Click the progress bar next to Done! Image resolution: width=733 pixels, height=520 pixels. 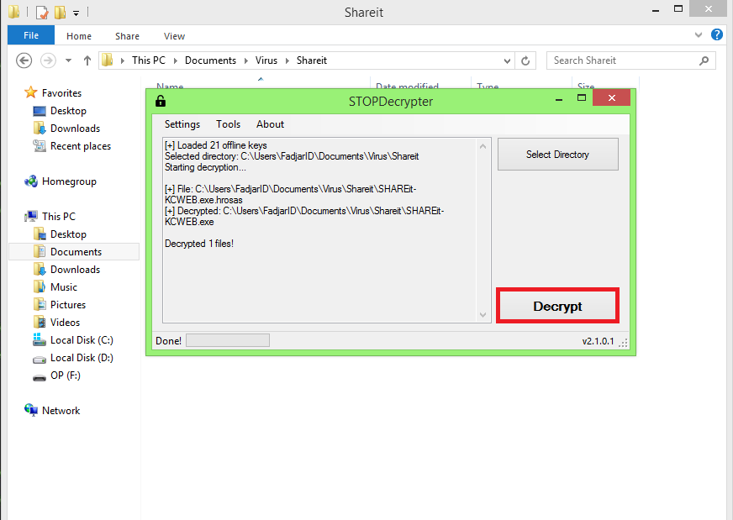tap(228, 340)
